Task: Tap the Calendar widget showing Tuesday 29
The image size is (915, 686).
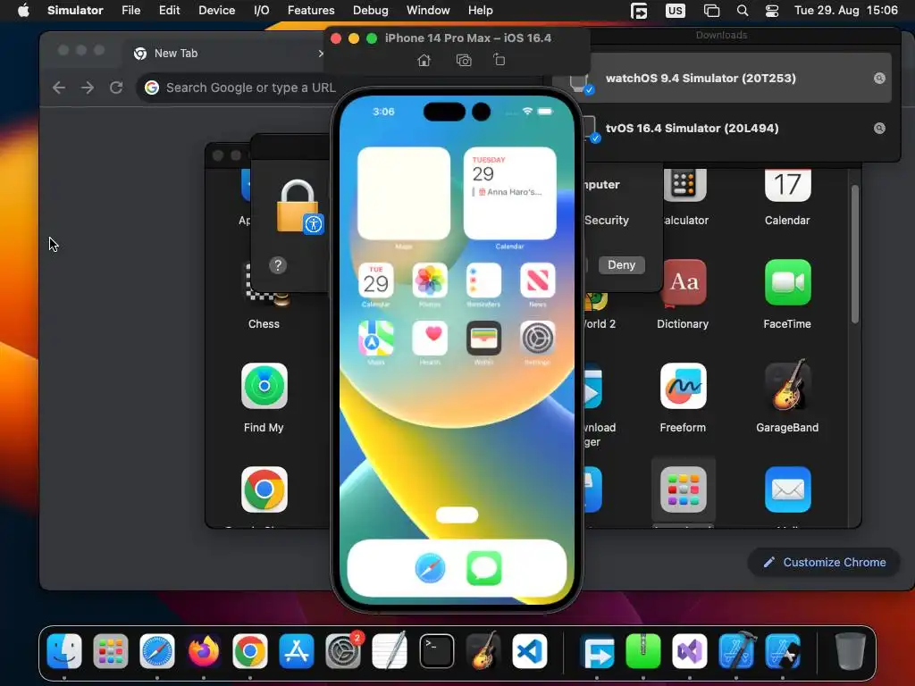Action: 510,194
